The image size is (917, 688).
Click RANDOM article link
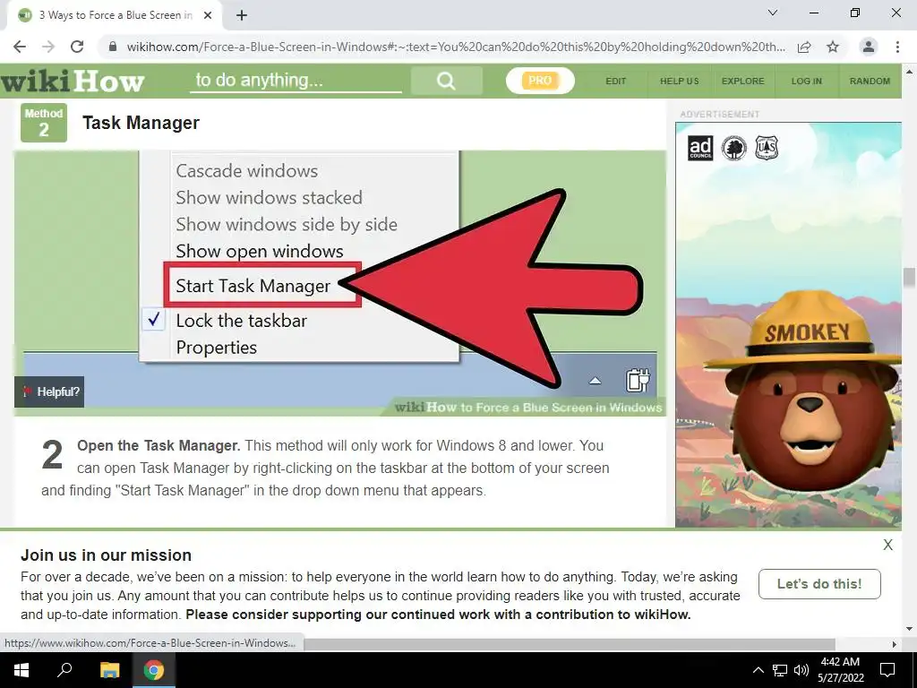[870, 82]
